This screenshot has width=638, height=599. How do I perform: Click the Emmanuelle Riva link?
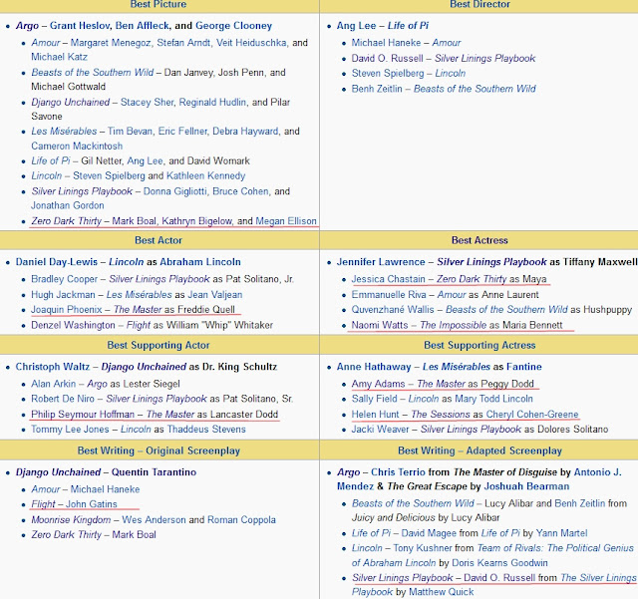(389, 295)
